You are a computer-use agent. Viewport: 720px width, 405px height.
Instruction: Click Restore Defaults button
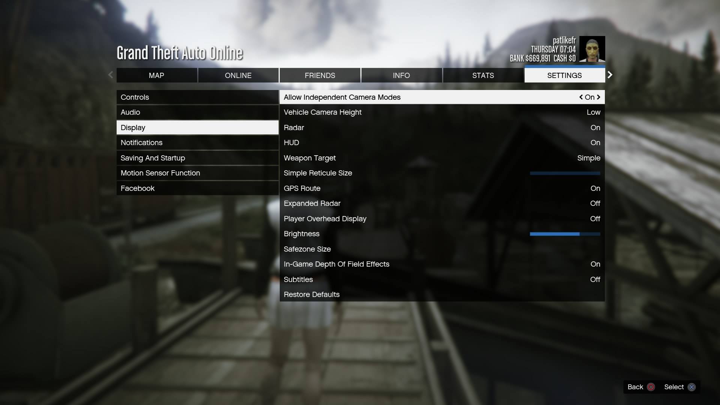click(x=312, y=295)
